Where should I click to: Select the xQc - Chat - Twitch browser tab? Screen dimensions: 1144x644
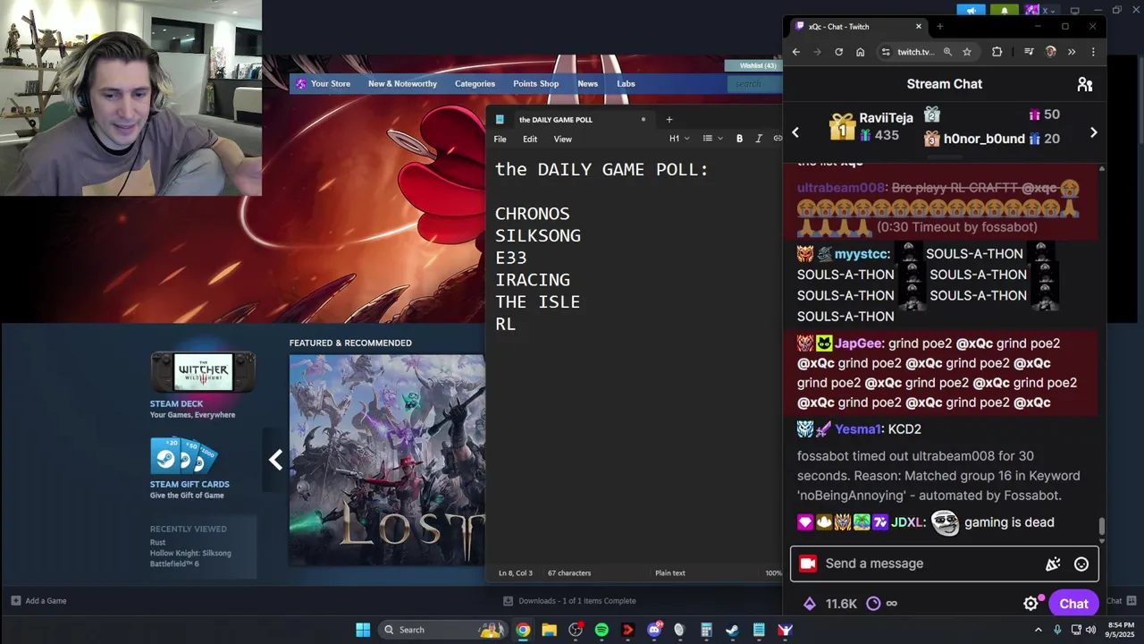point(856,27)
